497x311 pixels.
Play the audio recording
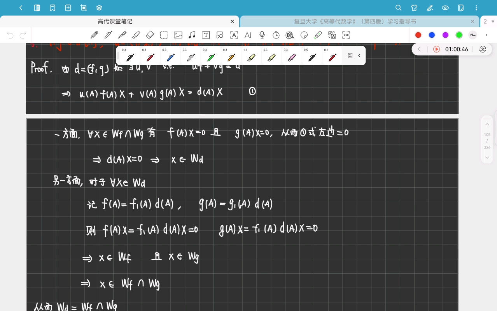(436, 49)
